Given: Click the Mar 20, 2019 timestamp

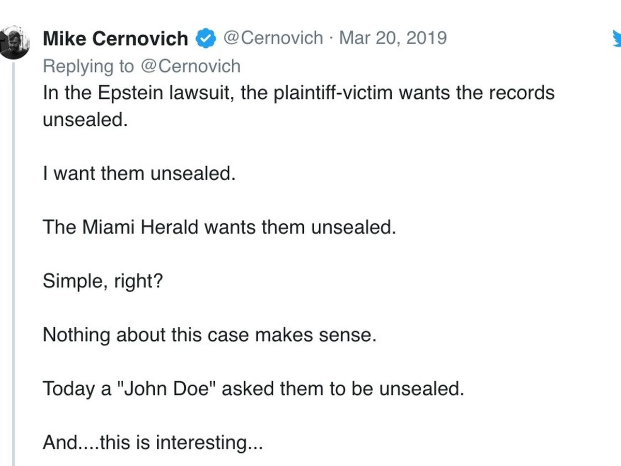Looking at the screenshot, I should 393,38.
